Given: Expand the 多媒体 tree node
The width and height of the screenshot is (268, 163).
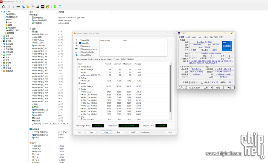Looking at the screenshot, I should pyautogui.click(x=1, y=46).
